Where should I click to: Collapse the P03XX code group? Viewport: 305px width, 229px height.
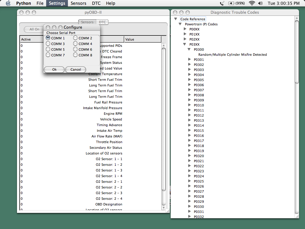pyautogui.click(x=185, y=44)
